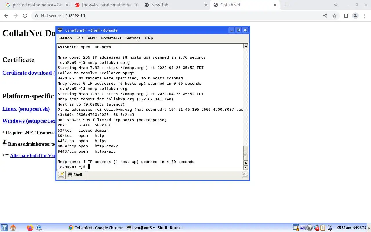
Task: Open the Session menu in Konsole
Action: [65, 38]
